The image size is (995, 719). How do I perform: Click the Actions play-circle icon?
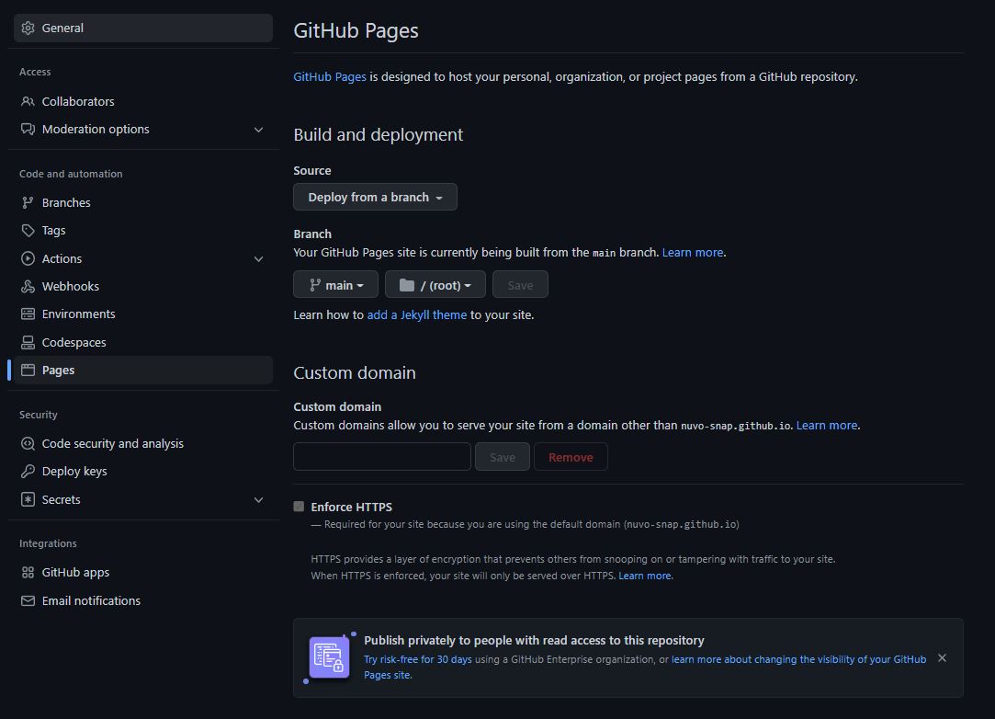click(x=28, y=258)
